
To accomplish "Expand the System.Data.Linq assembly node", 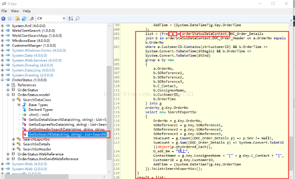I will (x=2, y=70).
